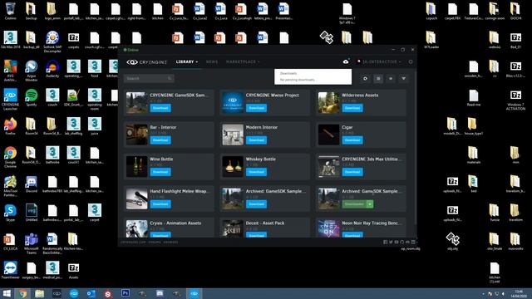The height and width of the screenshot is (299, 532).
Task: Open the Decet - Asset Pack thumbnail
Action: 233,228
